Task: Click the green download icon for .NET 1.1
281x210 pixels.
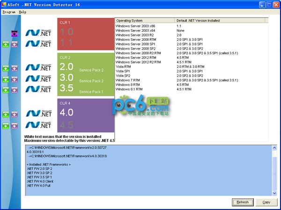Action: pyautogui.click(x=6, y=44)
